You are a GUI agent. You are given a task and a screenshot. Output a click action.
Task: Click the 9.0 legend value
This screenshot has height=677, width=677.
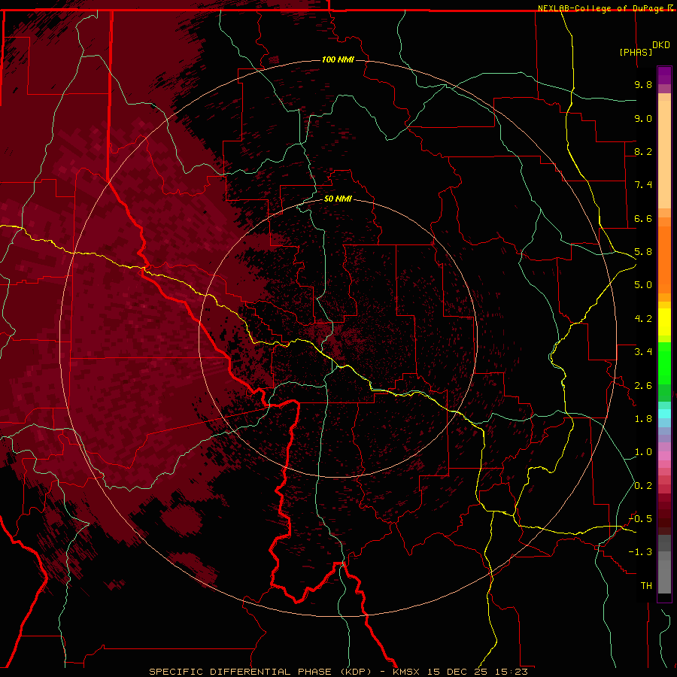(643, 118)
